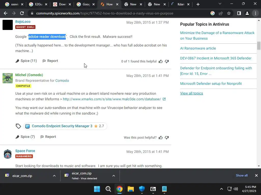This screenshot has height=195, width=261.
Task: Close the download bar
Action: click(256, 175)
